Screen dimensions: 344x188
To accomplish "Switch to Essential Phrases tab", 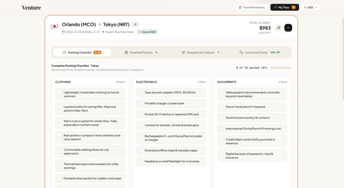I will [141, 52].
